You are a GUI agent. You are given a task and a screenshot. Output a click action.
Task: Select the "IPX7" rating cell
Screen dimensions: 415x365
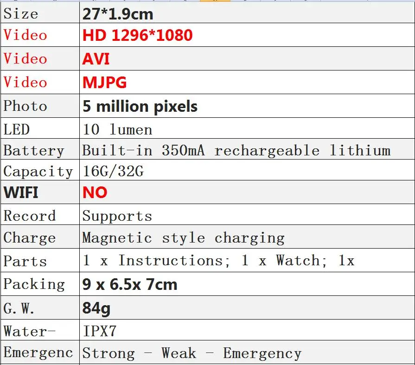[247, 330]
